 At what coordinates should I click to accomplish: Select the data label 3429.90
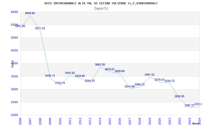tap(80, 76)
